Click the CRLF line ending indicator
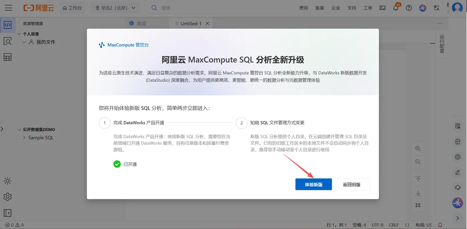The width and height of the screenshot is (467, 229). (x=394, y=225)
